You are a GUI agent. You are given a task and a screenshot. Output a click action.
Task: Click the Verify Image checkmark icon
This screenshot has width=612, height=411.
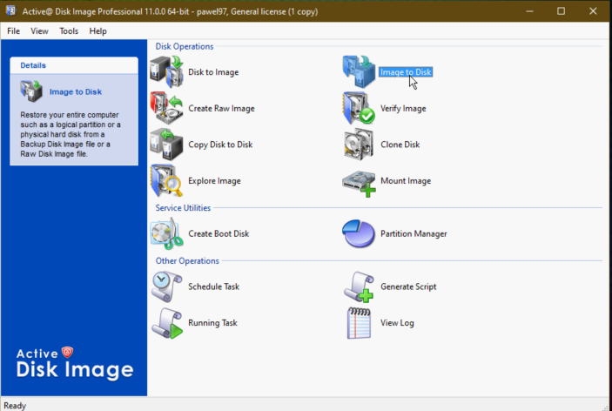359,108
